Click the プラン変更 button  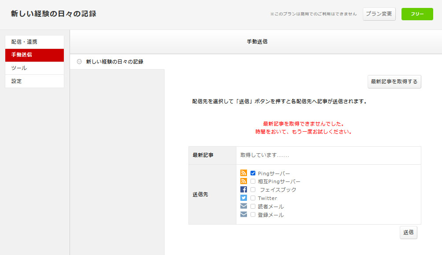pos(379,14)
